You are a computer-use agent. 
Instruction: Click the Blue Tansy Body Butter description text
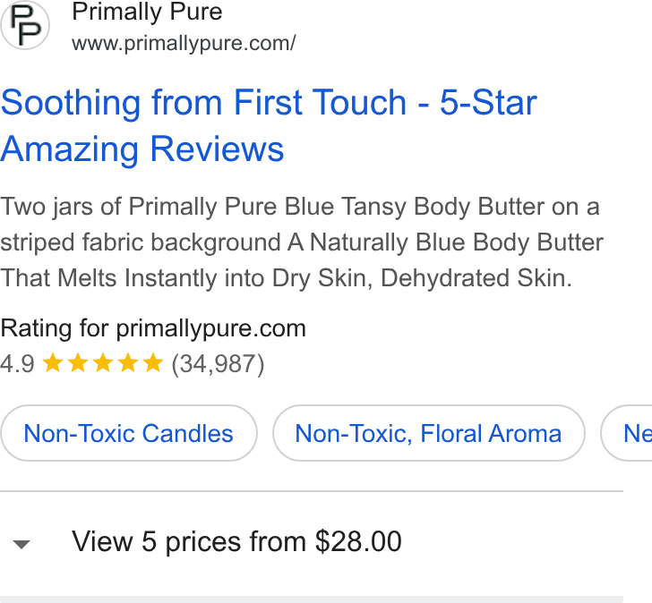[302, 242]
